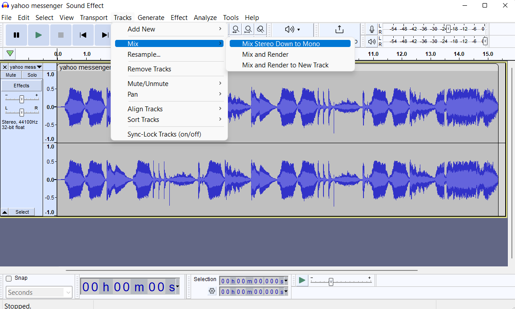Image resolution: width=515 pixels, height=309 pixels.
Task: Click the track Effects button
Action: click(x=21, y=86)
